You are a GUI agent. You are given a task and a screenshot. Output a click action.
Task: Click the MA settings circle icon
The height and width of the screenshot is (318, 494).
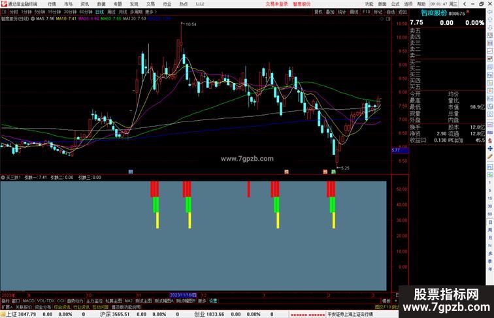click(x=33, y=19)
